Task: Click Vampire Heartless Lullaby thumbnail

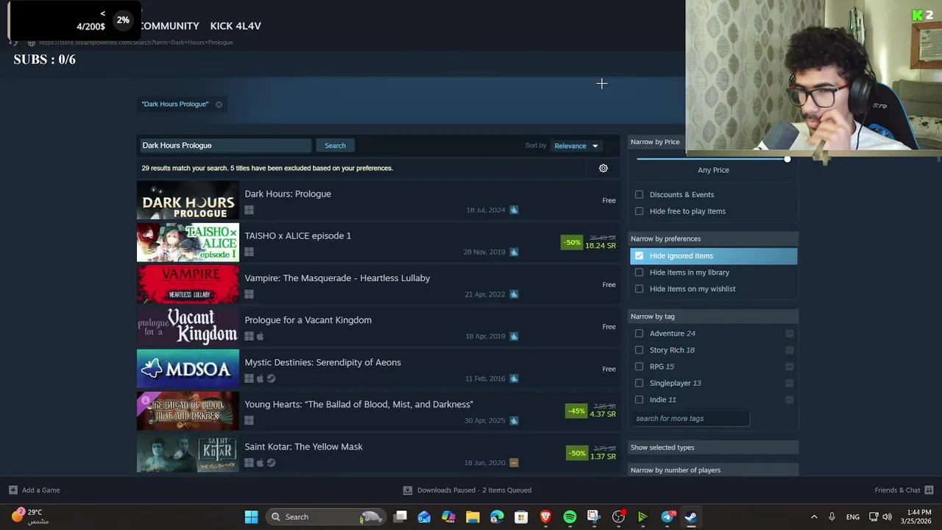Action: click(188, 284)
